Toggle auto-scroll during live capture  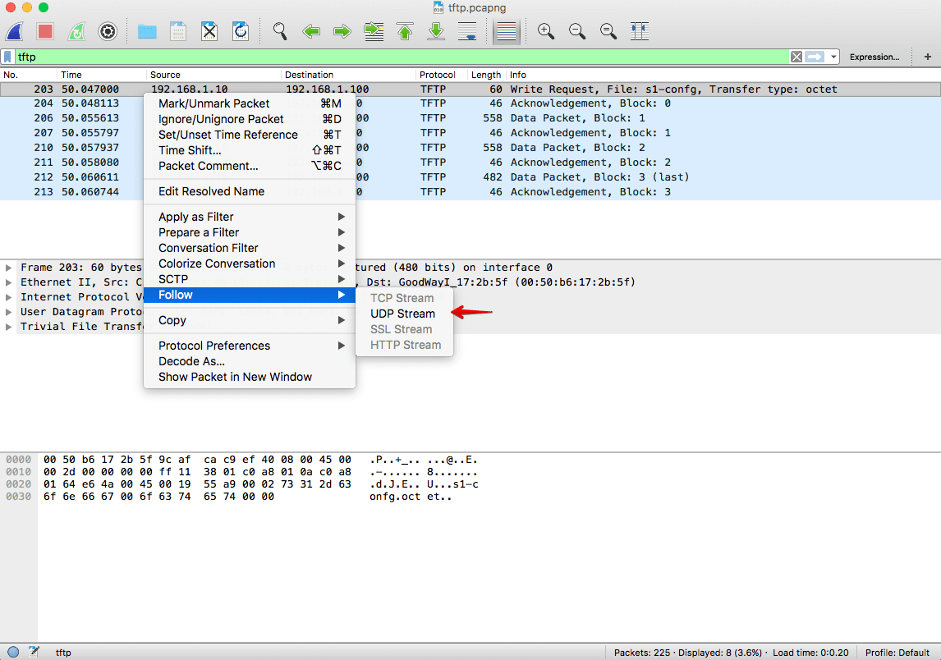(x=467, y=31)
